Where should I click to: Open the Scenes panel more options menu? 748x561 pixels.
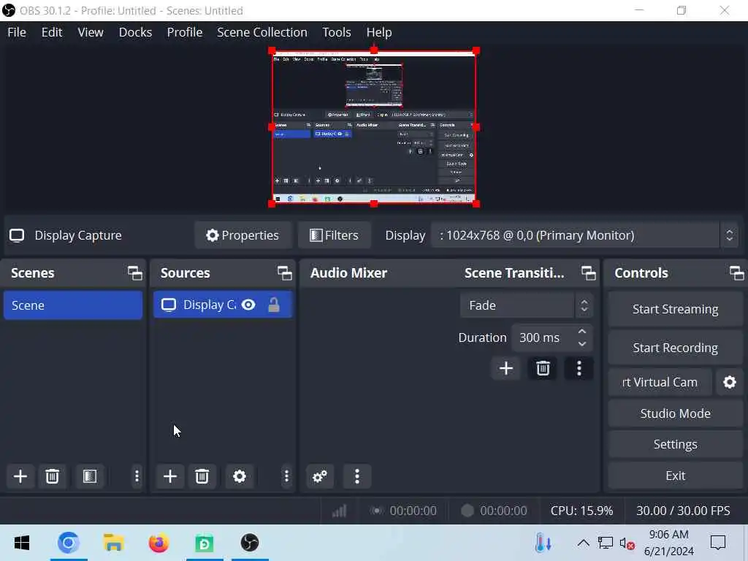coord(137,476)
